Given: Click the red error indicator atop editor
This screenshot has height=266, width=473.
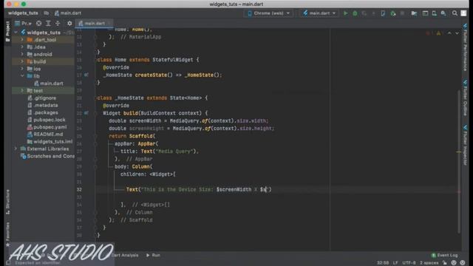Looking at the screenshot, I should [428, 33].
